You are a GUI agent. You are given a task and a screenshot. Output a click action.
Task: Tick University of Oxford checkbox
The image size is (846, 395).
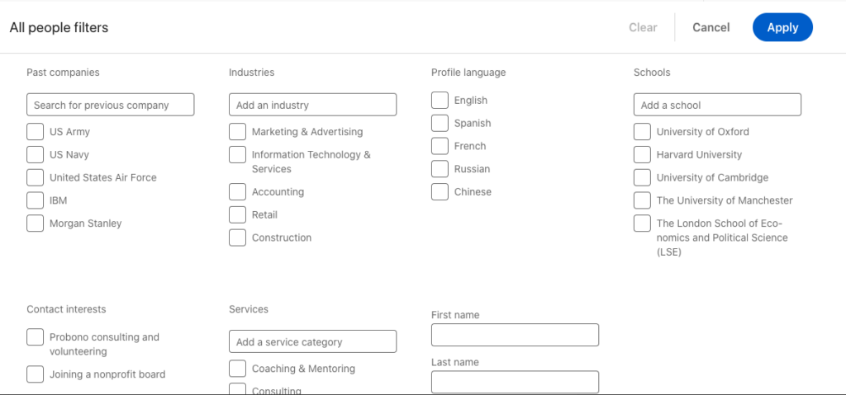(x=642, y=132)
